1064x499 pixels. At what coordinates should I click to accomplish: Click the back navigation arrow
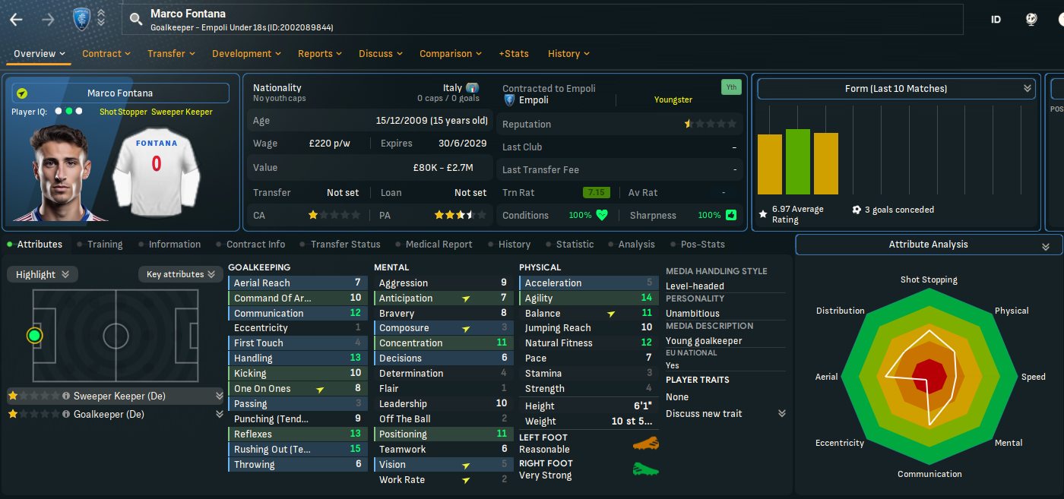[x=16, y=20]
